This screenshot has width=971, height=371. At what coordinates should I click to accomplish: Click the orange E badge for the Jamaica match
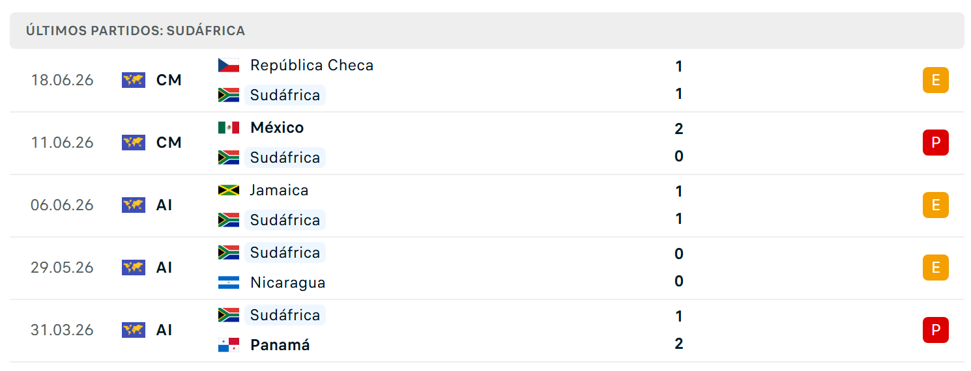coord(936,205)
